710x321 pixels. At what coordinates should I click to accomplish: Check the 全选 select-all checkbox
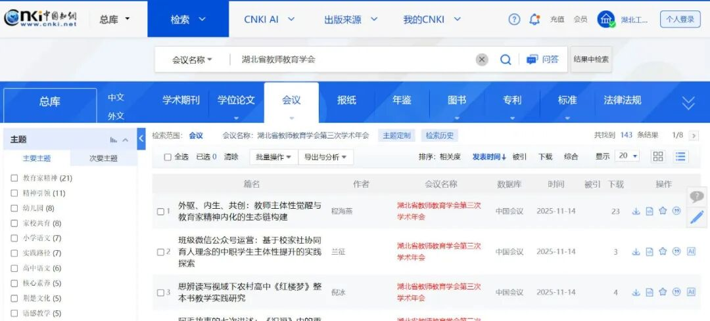(x=168, y=158)
